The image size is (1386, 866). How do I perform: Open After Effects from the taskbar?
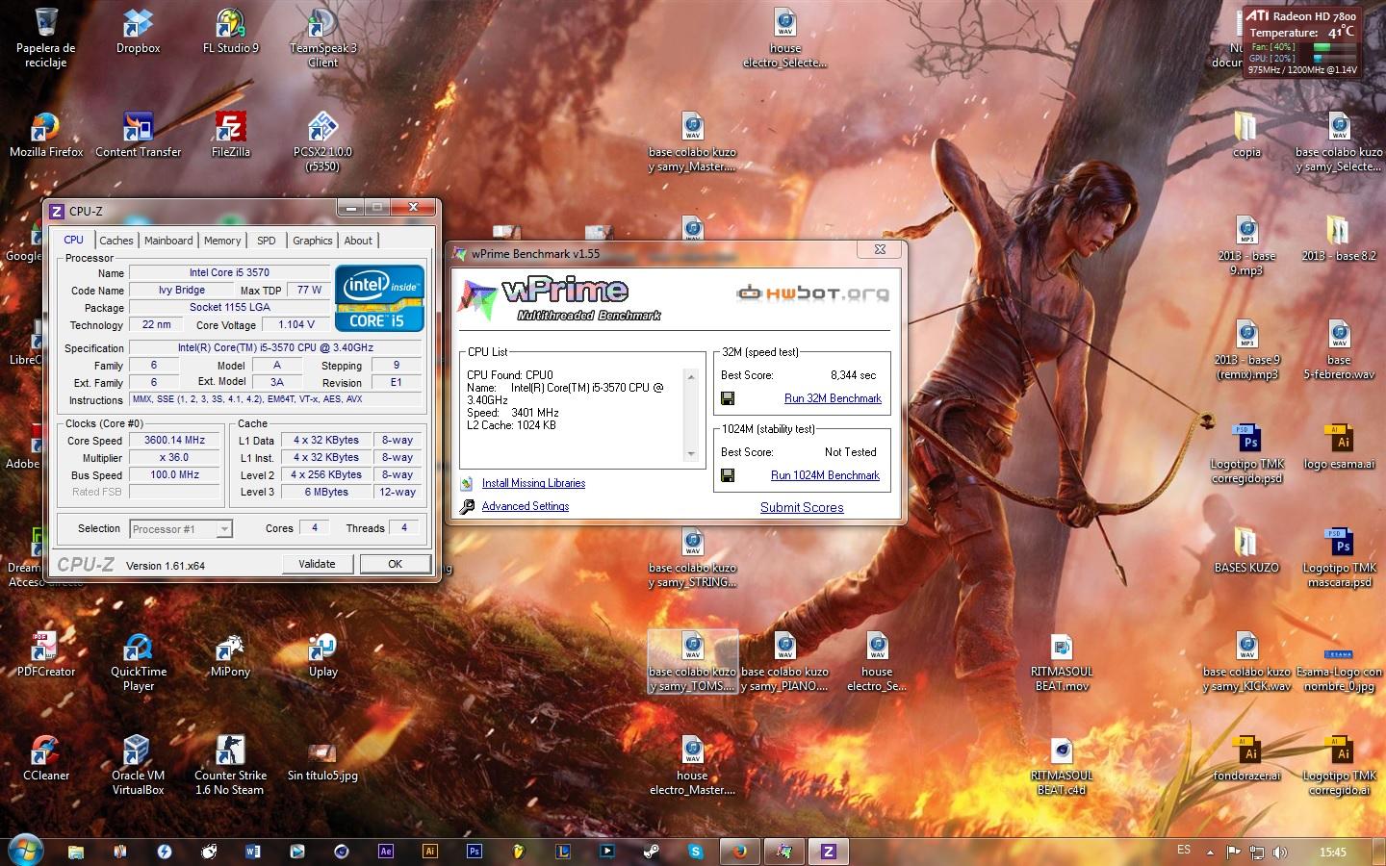[x=386, y=851]
